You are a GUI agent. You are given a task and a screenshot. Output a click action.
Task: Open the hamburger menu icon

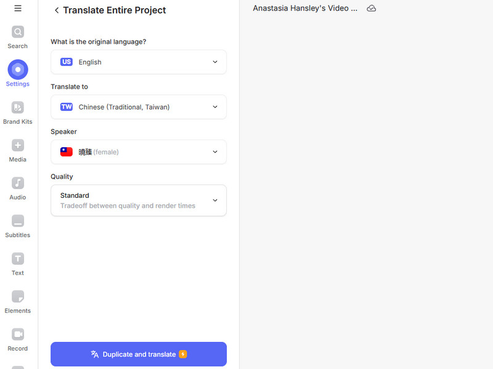coord(18,9)
